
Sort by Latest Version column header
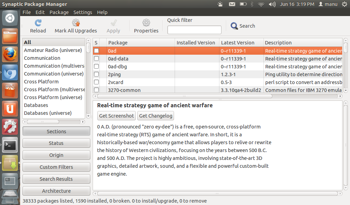(241, 43)
